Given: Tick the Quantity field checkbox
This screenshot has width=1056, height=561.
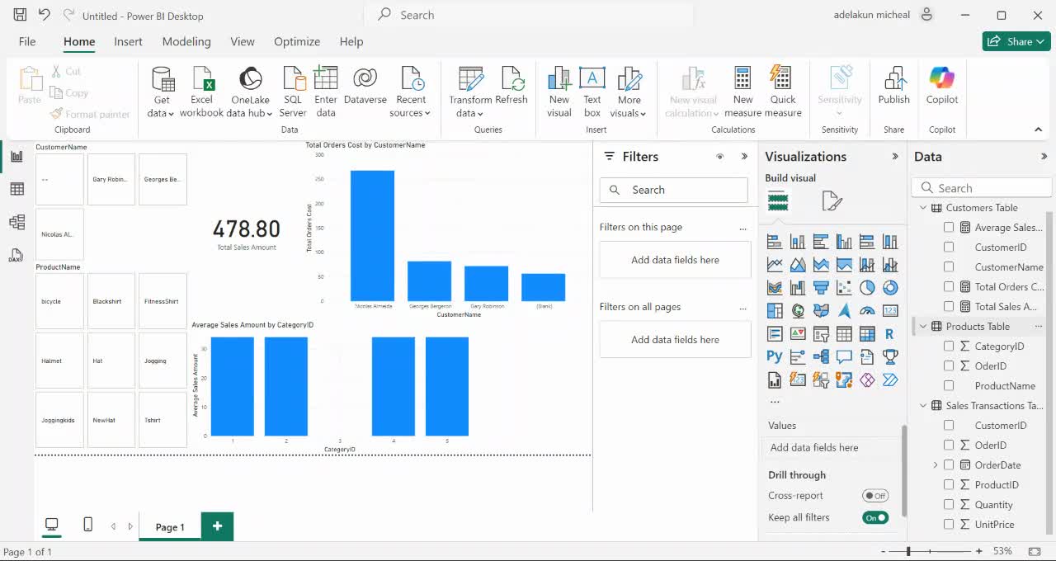Looking at the screenshot, I should point(949,505).
